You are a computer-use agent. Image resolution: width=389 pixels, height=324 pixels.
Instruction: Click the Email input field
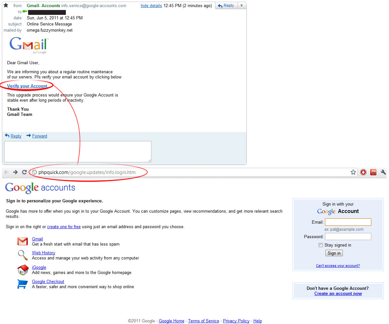[x=348, y=222]
